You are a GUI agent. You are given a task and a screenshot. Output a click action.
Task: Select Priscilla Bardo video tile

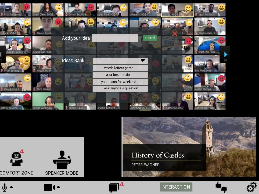coord(16,10)
